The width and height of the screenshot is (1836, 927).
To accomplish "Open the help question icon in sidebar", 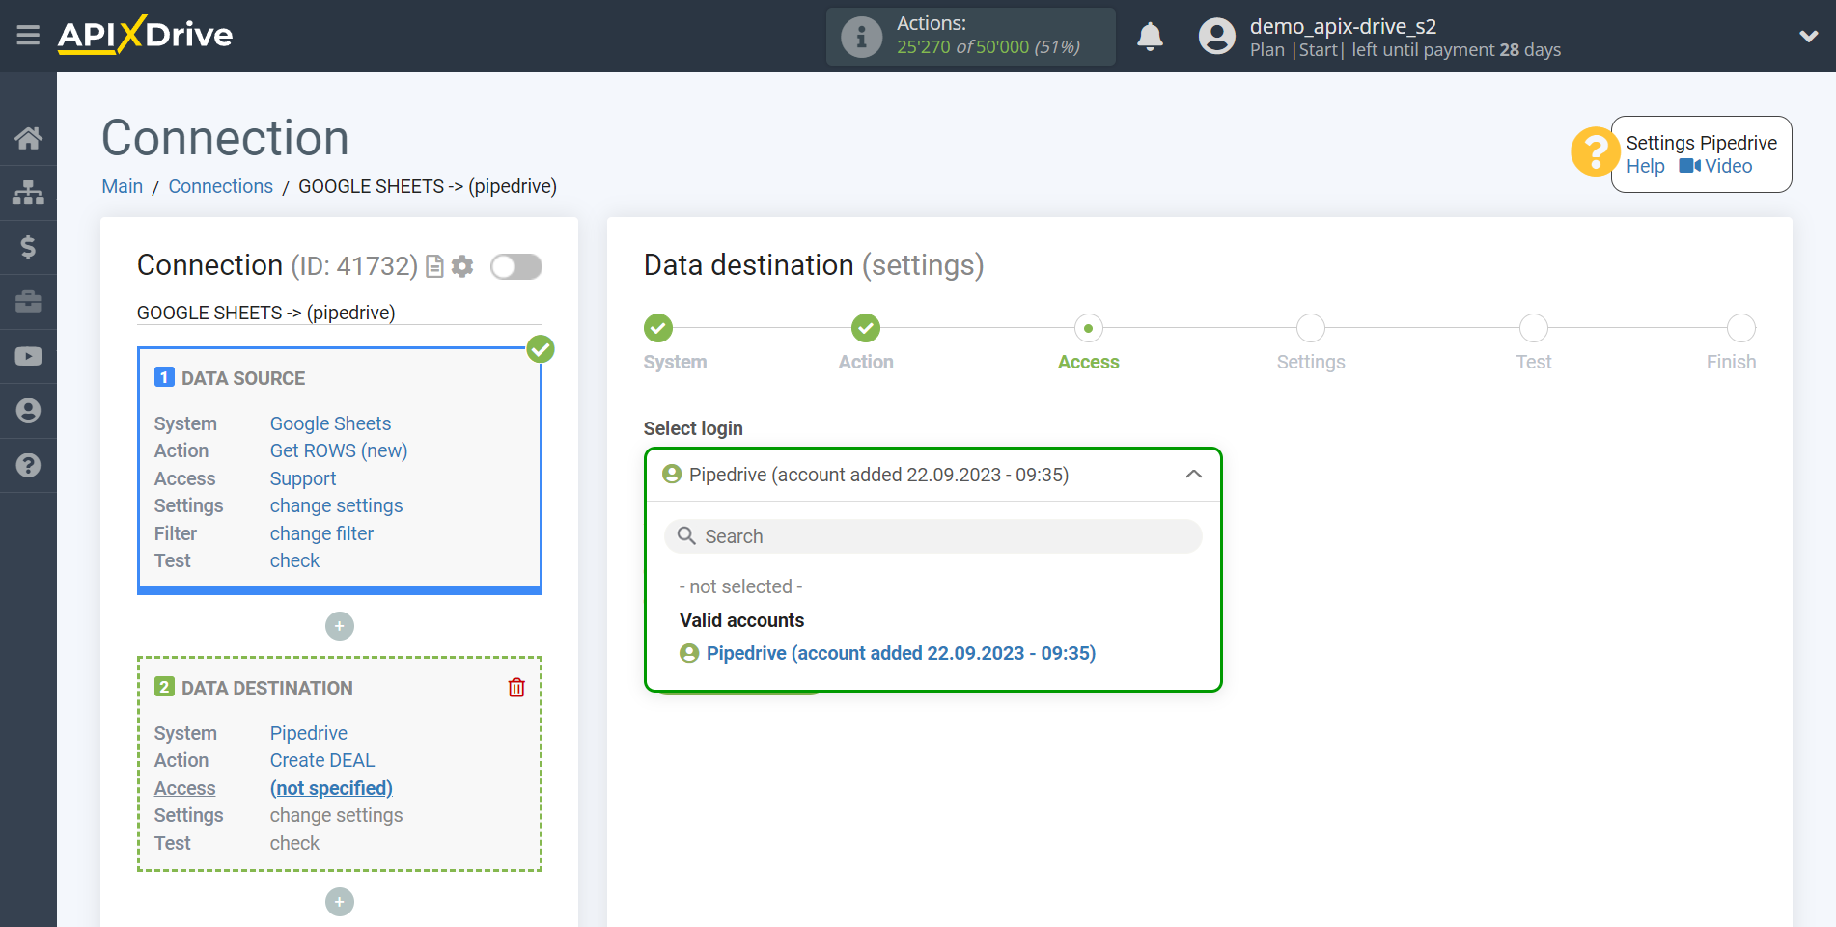I will pyautogui.click(x=28, y=465).
